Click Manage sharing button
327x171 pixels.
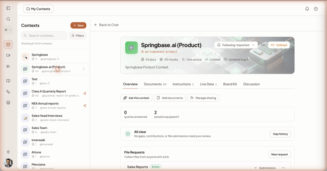pyautogui.click(x=203, y=98)
